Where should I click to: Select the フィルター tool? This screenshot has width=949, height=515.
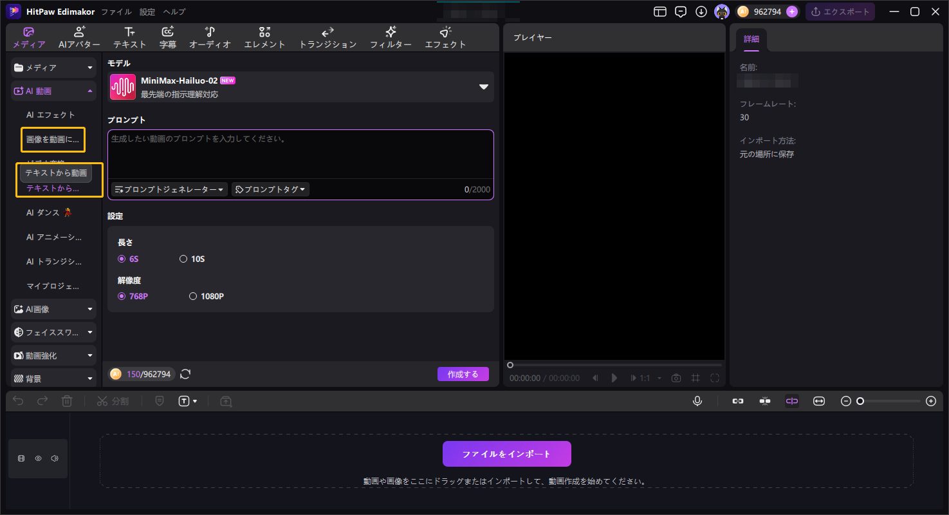(391, 37)
